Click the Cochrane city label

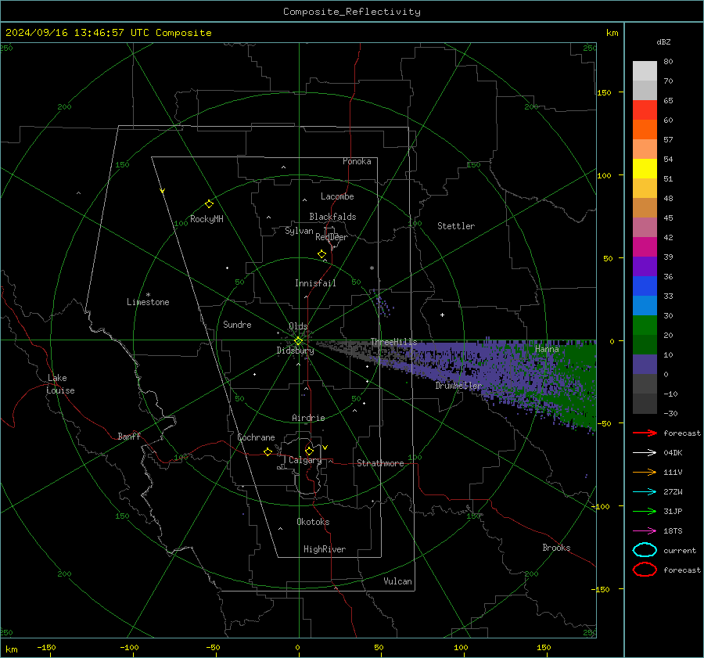256,437
